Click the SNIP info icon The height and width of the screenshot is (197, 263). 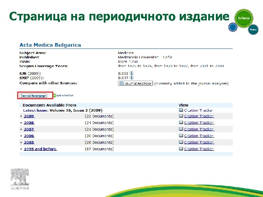[131, 78]
